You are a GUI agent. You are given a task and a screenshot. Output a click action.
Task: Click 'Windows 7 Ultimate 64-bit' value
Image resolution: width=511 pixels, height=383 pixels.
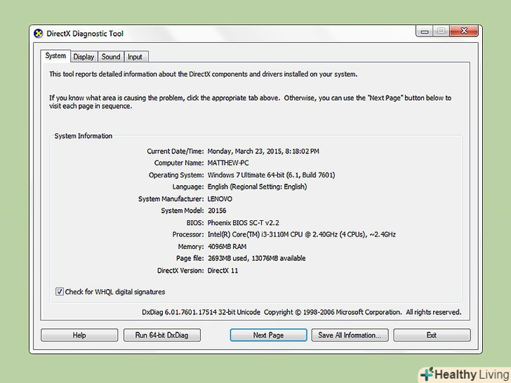[246, 175]
